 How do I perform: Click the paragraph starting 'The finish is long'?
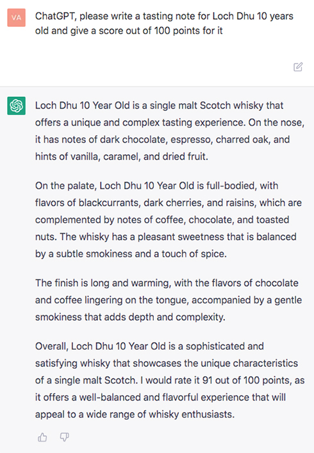pyautogui.click(x=169, y=300)
